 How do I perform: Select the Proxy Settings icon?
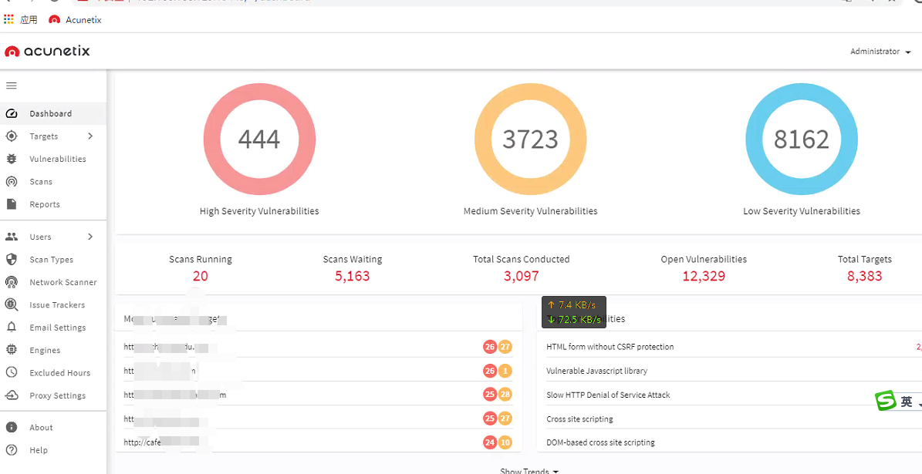click(x=13, y=395)
